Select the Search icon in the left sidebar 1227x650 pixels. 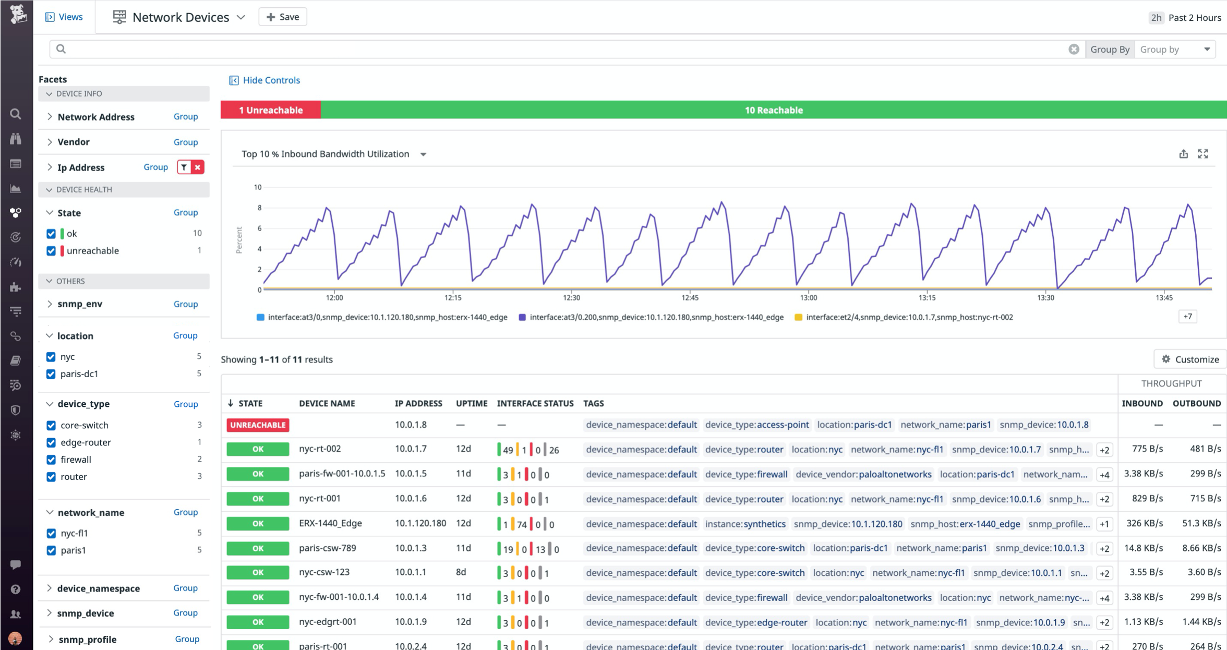(x=16, y=114)
